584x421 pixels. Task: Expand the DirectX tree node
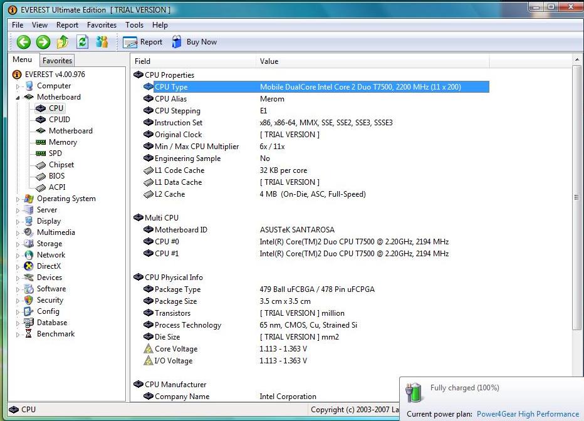18,267
